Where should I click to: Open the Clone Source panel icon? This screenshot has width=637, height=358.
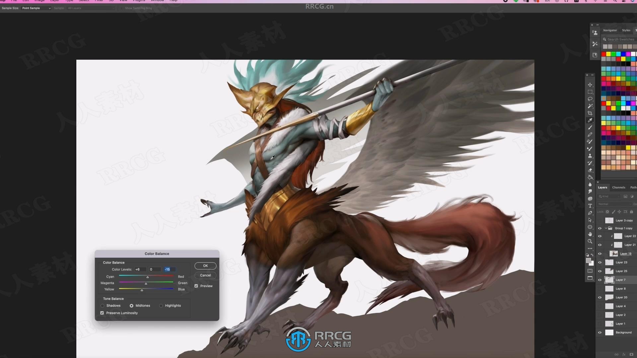[595, 32]
